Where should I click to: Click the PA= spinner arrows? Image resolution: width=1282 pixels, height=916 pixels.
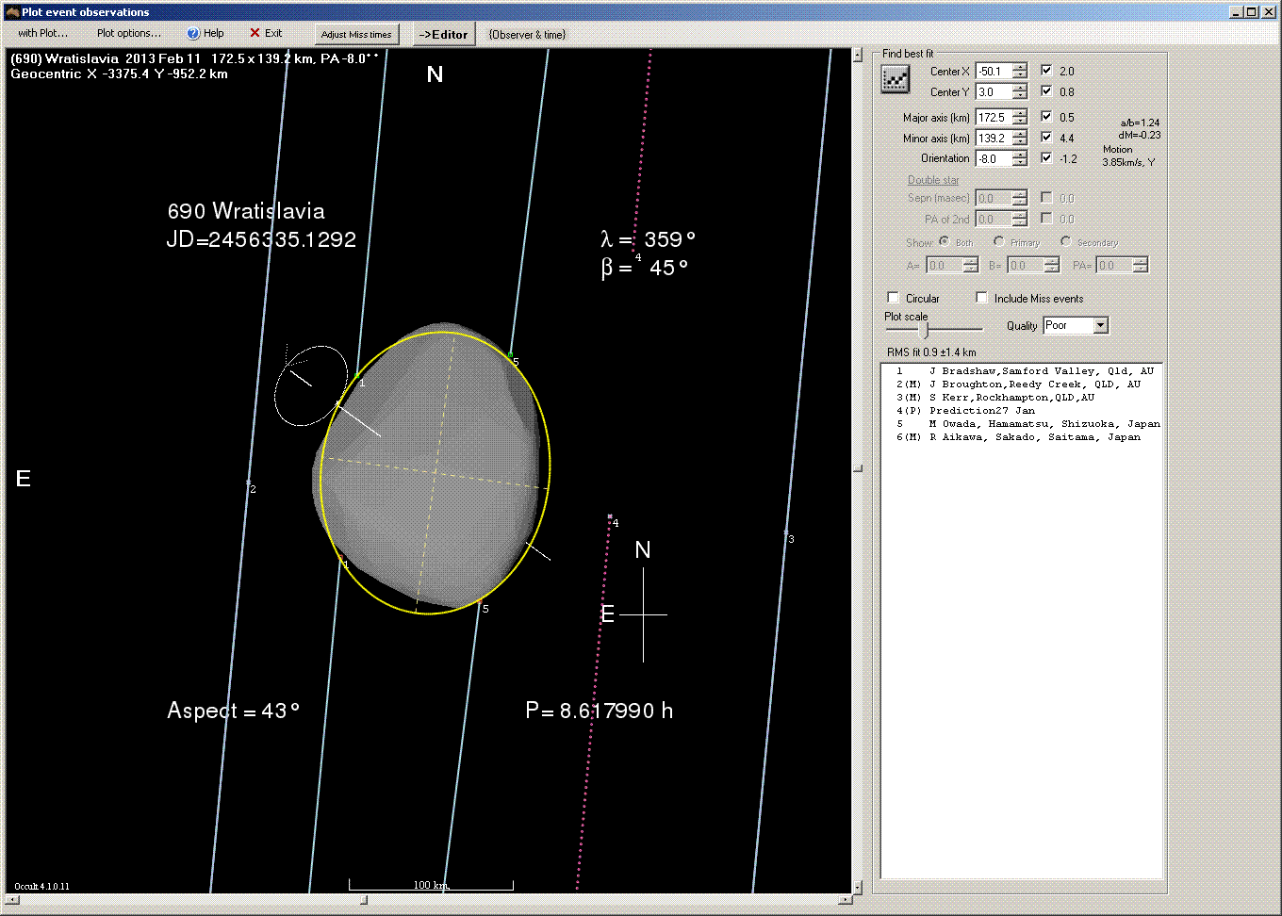(x=1141, y=266)
